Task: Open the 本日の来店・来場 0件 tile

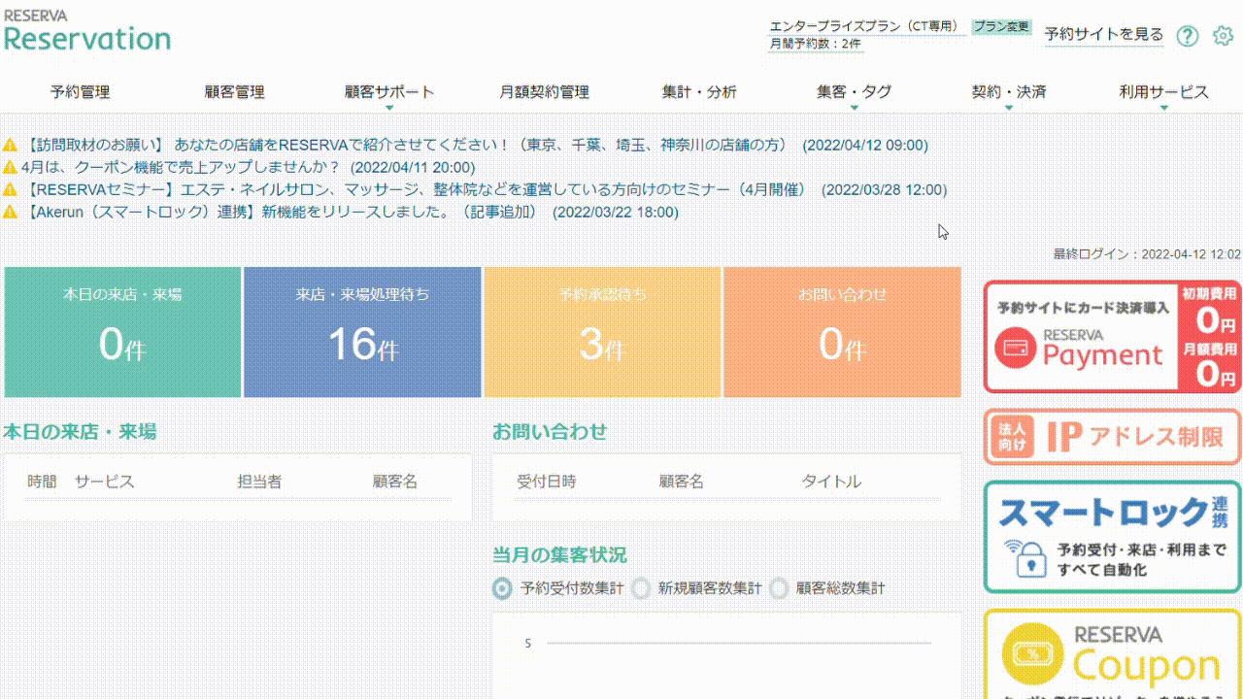Action: pos(122,332)
